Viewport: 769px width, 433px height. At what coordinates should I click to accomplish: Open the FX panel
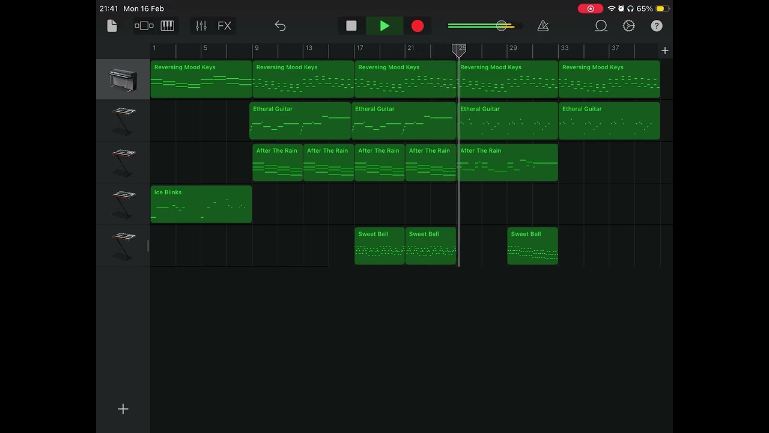tap(224, 26)
